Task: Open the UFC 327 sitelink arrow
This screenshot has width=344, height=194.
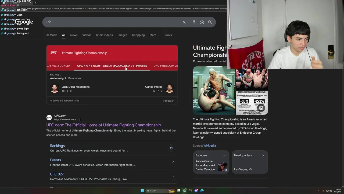Action: tap(173, 176)
